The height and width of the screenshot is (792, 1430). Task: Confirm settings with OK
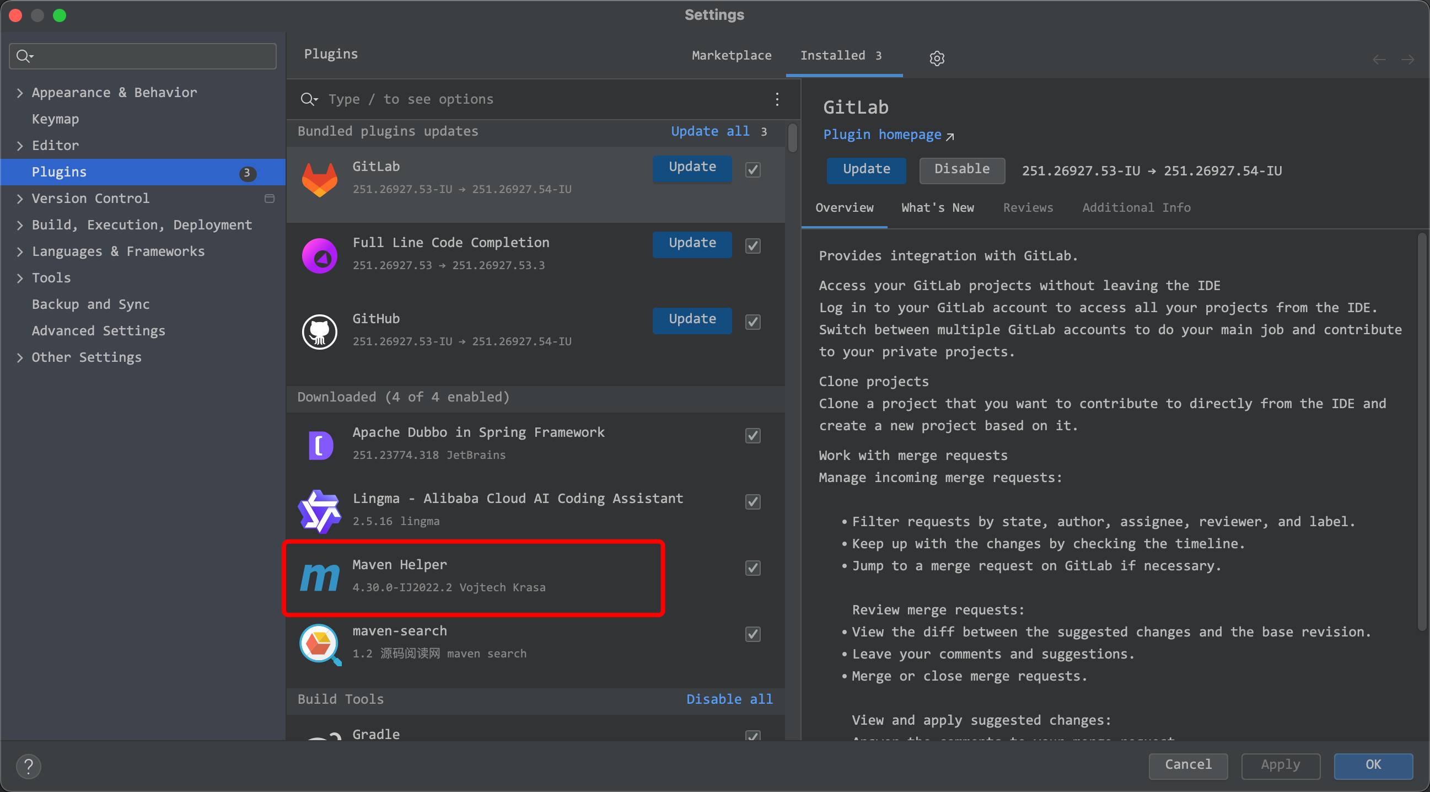(1373, 766)
